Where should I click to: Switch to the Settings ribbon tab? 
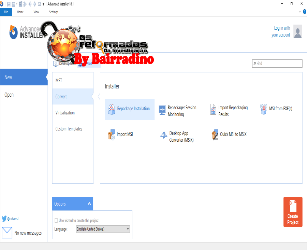(x=54, y=12)
